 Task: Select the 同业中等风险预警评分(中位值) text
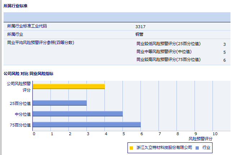click(164, 52)
